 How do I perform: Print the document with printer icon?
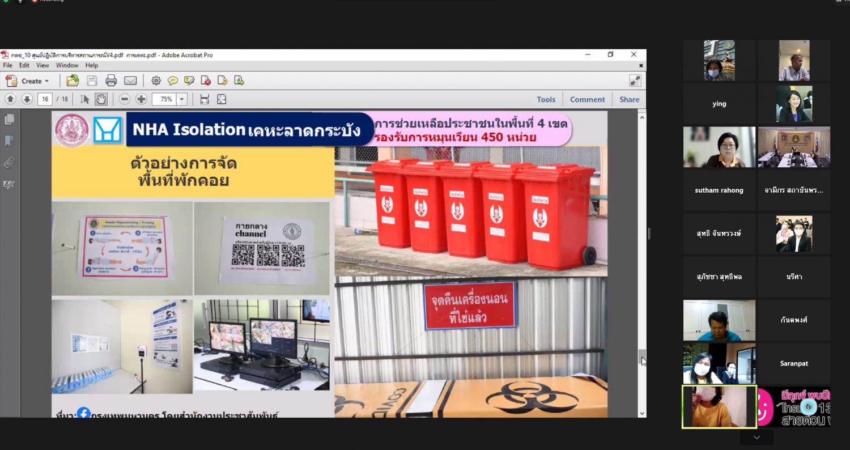(111, 81)
